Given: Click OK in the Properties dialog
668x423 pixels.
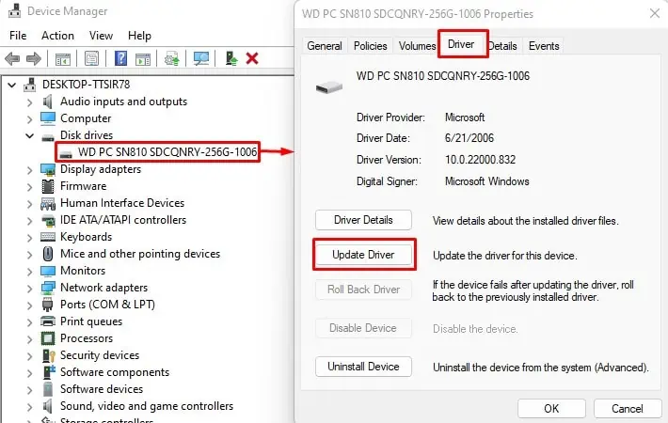Looking at the screenshot, I should point(551,409).
